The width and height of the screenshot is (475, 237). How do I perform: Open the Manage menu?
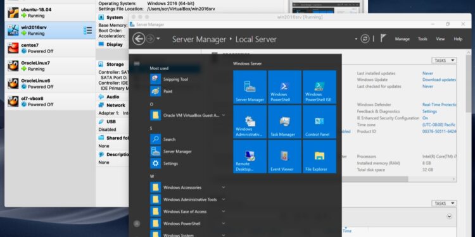tap(402, 39)
